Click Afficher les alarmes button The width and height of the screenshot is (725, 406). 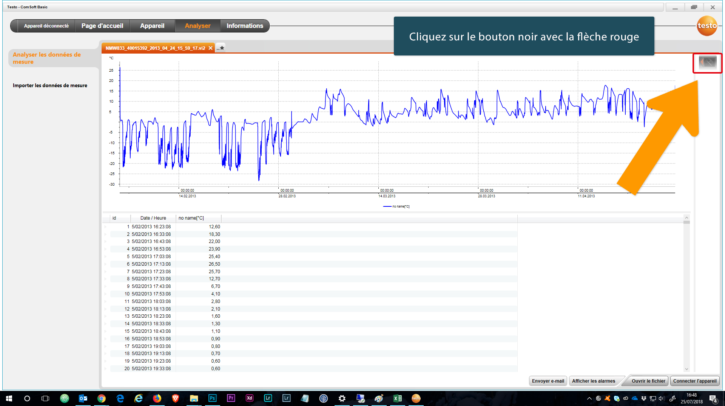594,381
